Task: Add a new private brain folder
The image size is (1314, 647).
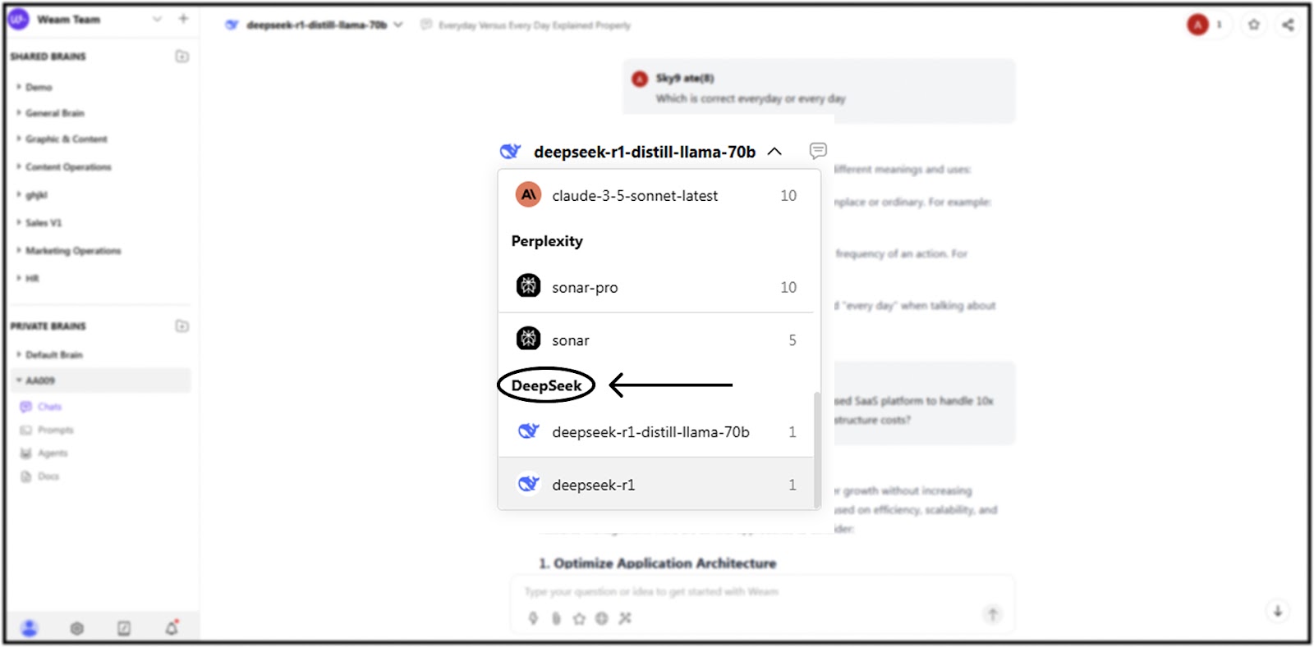Action: [182, 326]
